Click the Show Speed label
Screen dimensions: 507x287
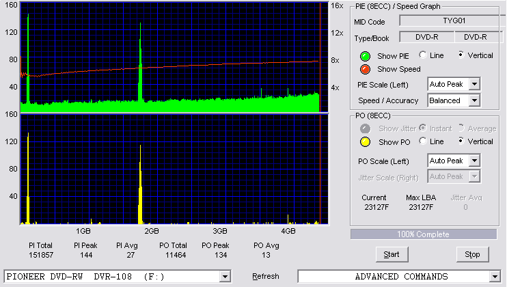[x=398, y=69]
